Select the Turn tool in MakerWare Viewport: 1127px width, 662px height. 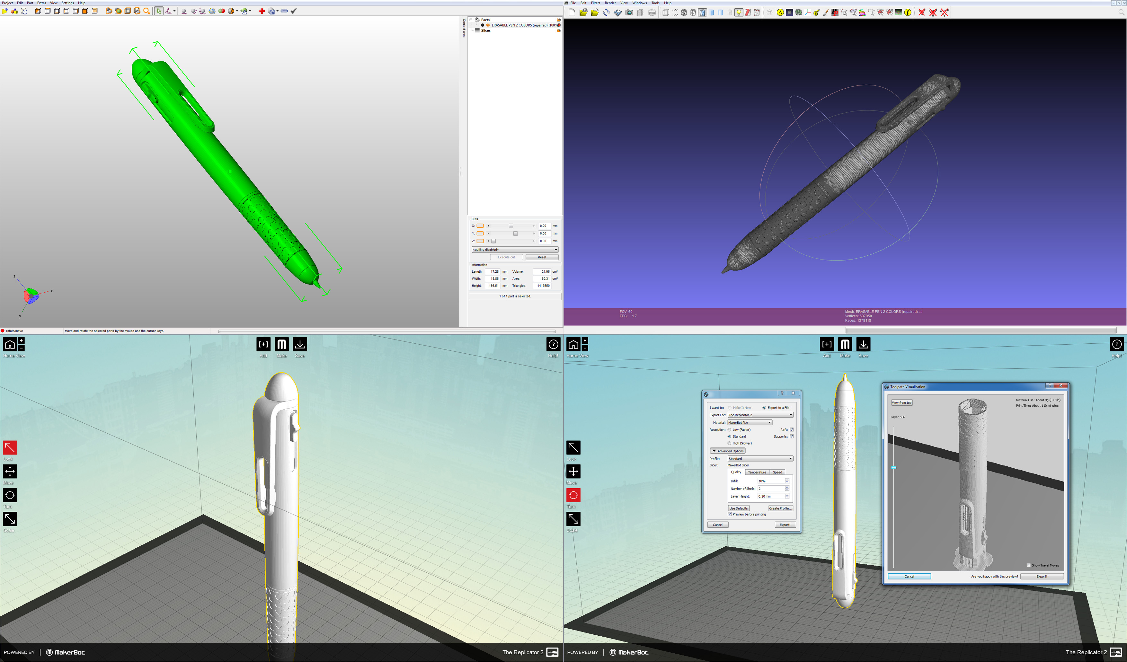(x=10, y=495)
